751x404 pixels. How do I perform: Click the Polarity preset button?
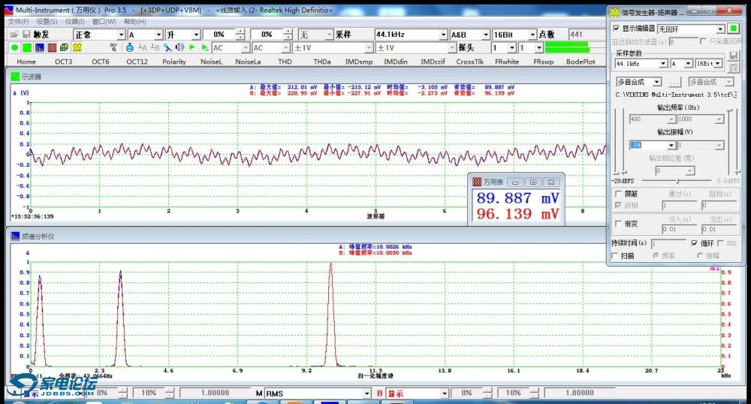[x=174, y=62]
